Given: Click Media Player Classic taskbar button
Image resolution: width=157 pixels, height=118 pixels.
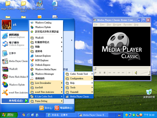Looking at the screenshot, I should coord(93,115).
